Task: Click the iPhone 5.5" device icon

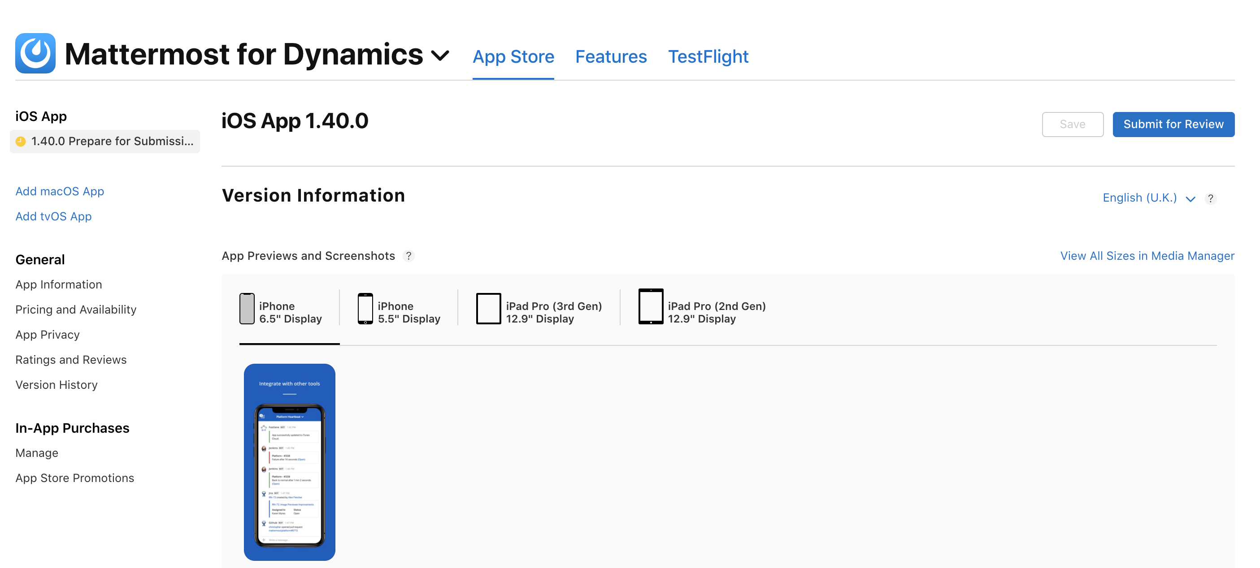Action: coord(365,309)
